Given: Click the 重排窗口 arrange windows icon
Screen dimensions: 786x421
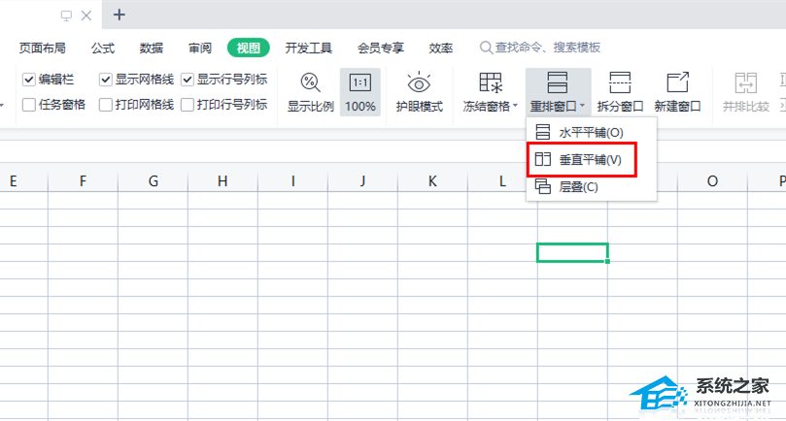Looking at the screenshot, I should [x=557, y=82].
